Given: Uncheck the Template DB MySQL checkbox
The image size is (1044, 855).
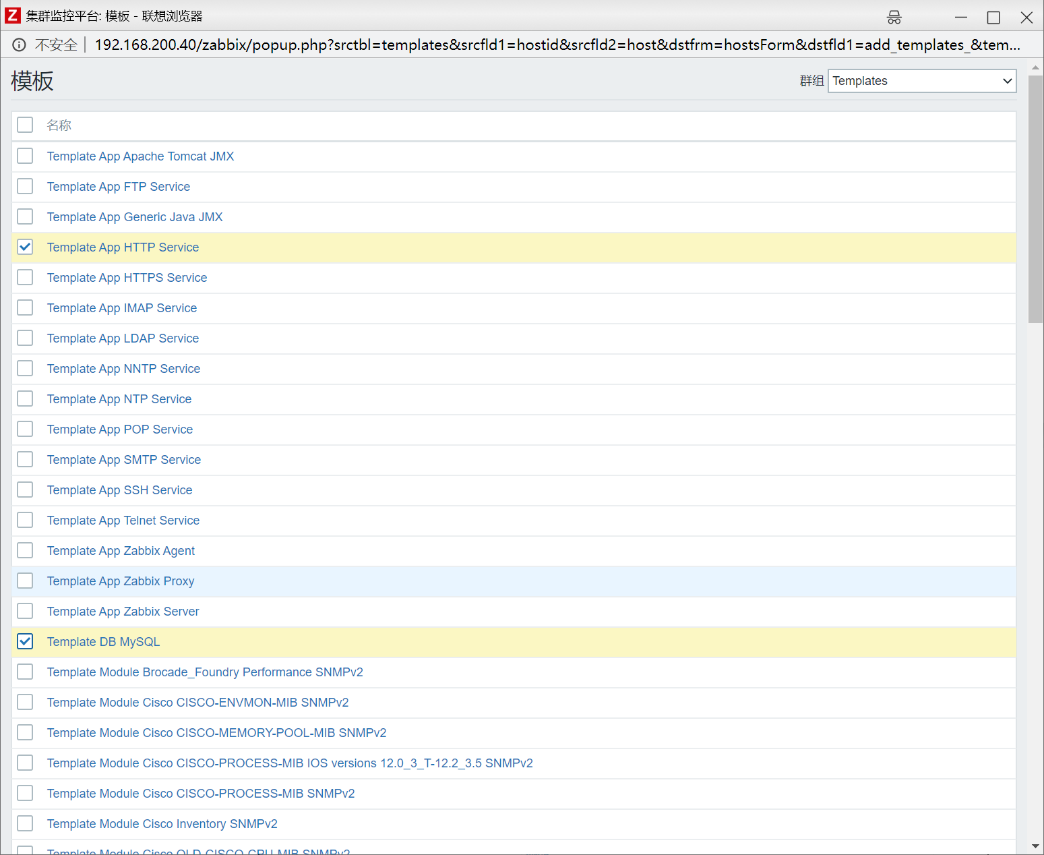Looking at the screenshot, I should (x=25, y=641).
